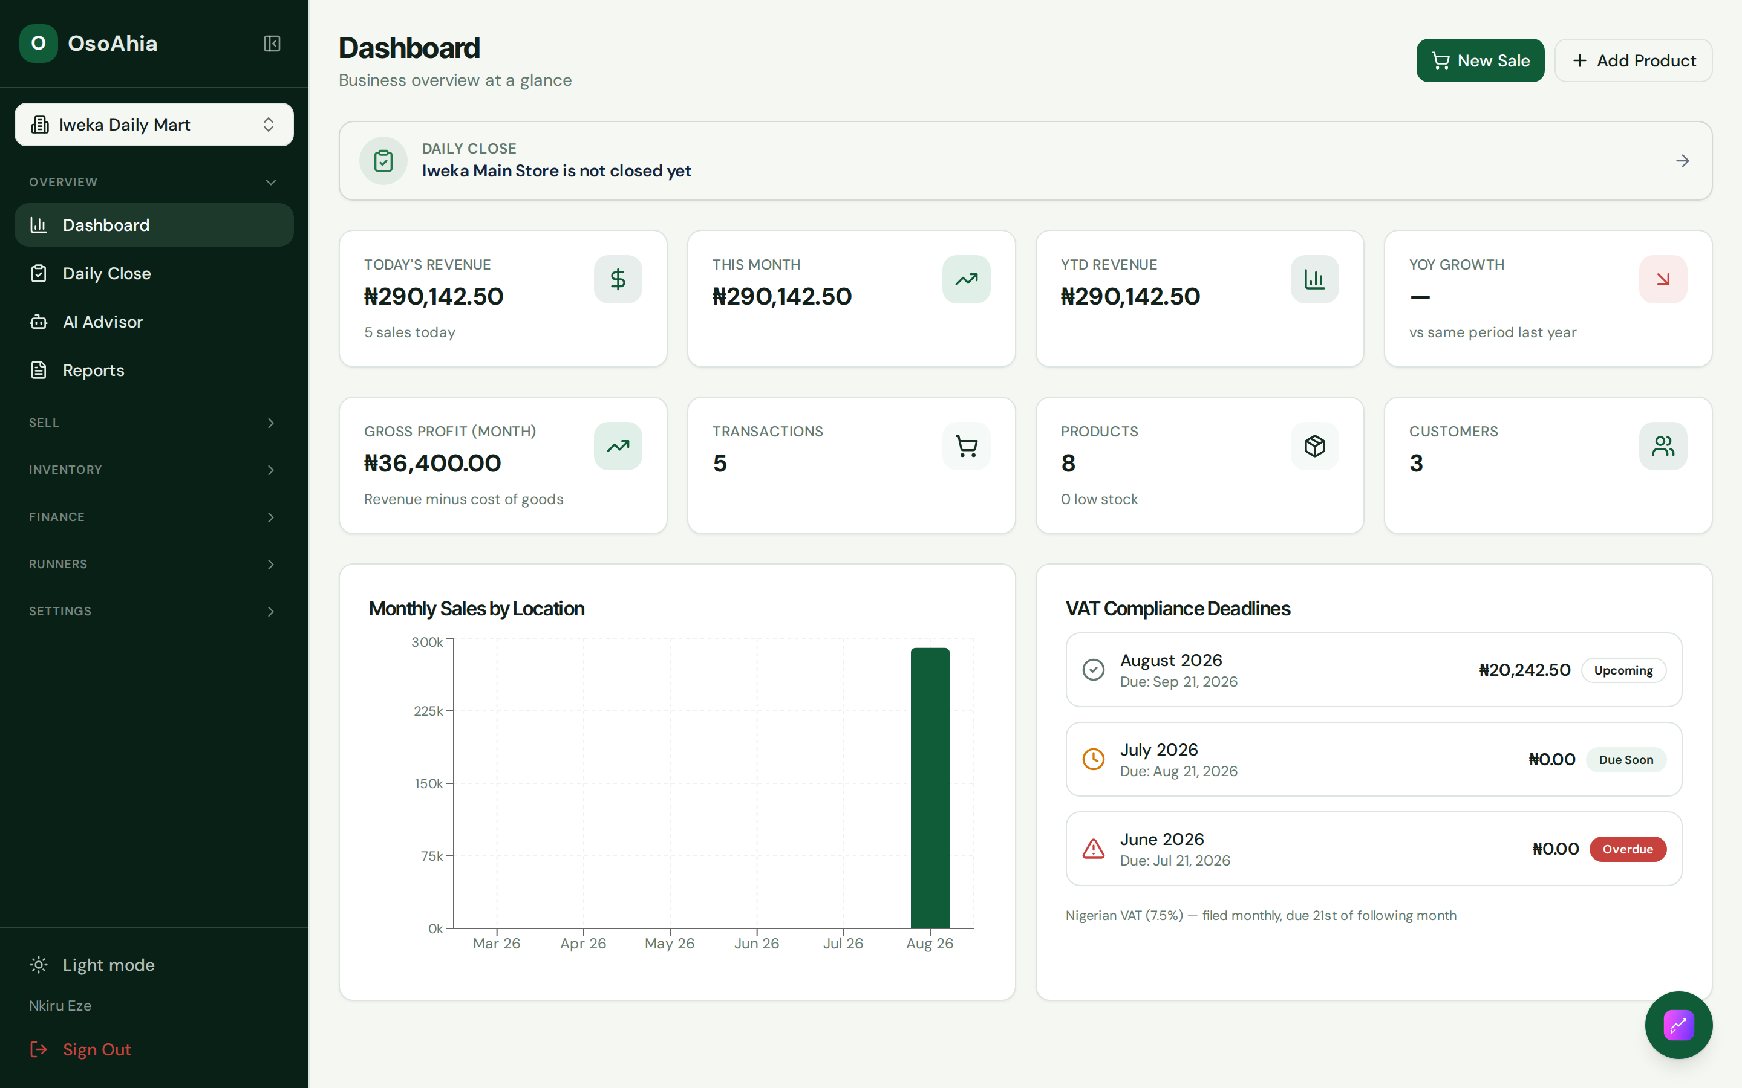Click the YTD Revenue bar chart icon
Viewport: 1742px width, 1088px height.
(1314, 279)
